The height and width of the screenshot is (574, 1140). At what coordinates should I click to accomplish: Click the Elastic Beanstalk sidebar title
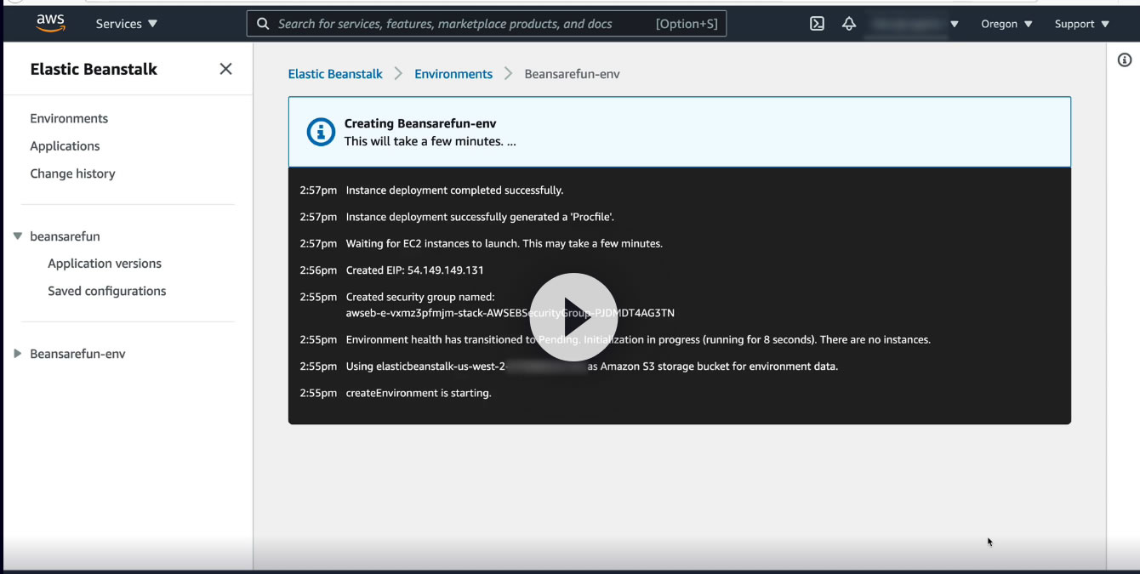click(94, 70)
